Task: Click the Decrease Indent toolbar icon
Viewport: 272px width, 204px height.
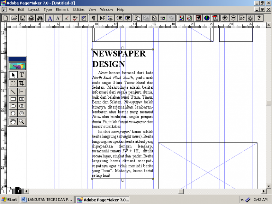Action: coord(119,18)
